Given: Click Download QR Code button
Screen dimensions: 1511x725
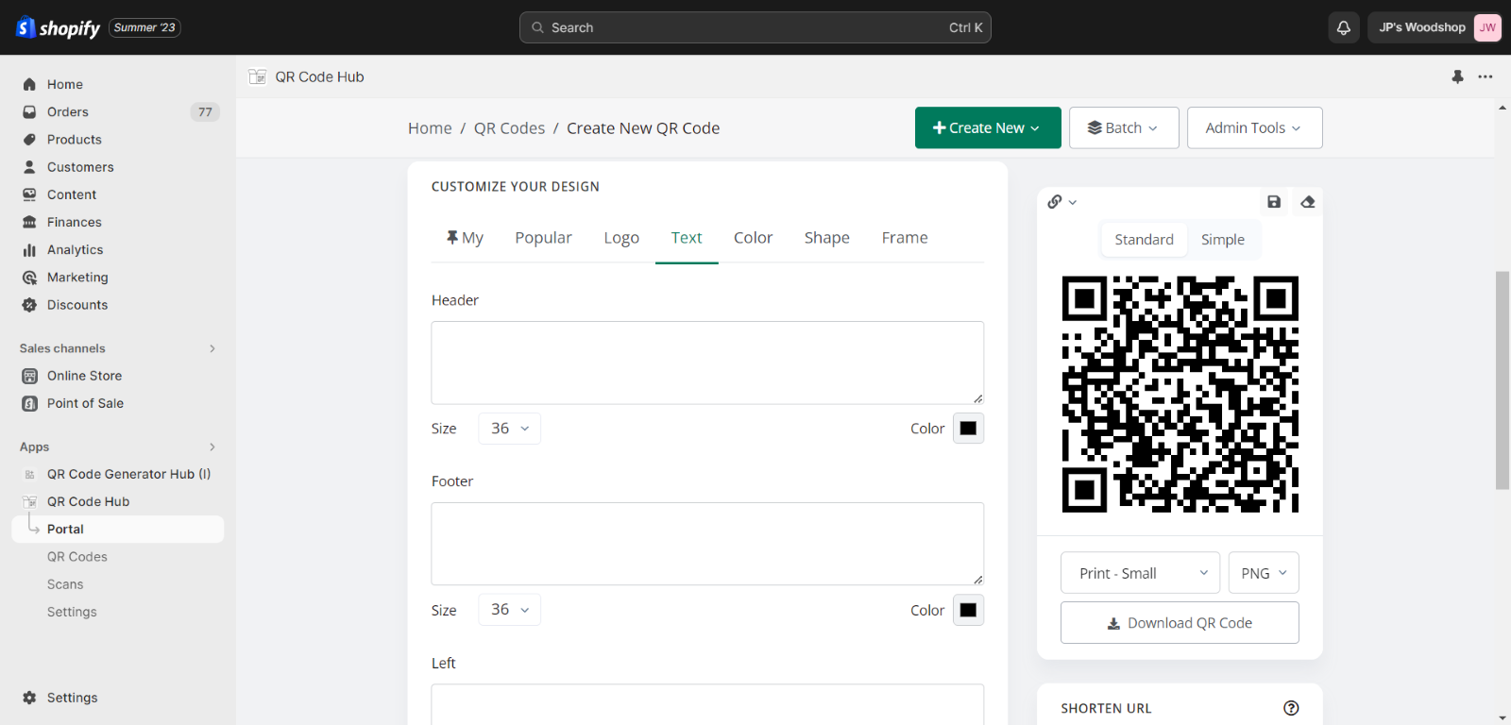Looking at the screenshot, I should (x=1180, y=623).
